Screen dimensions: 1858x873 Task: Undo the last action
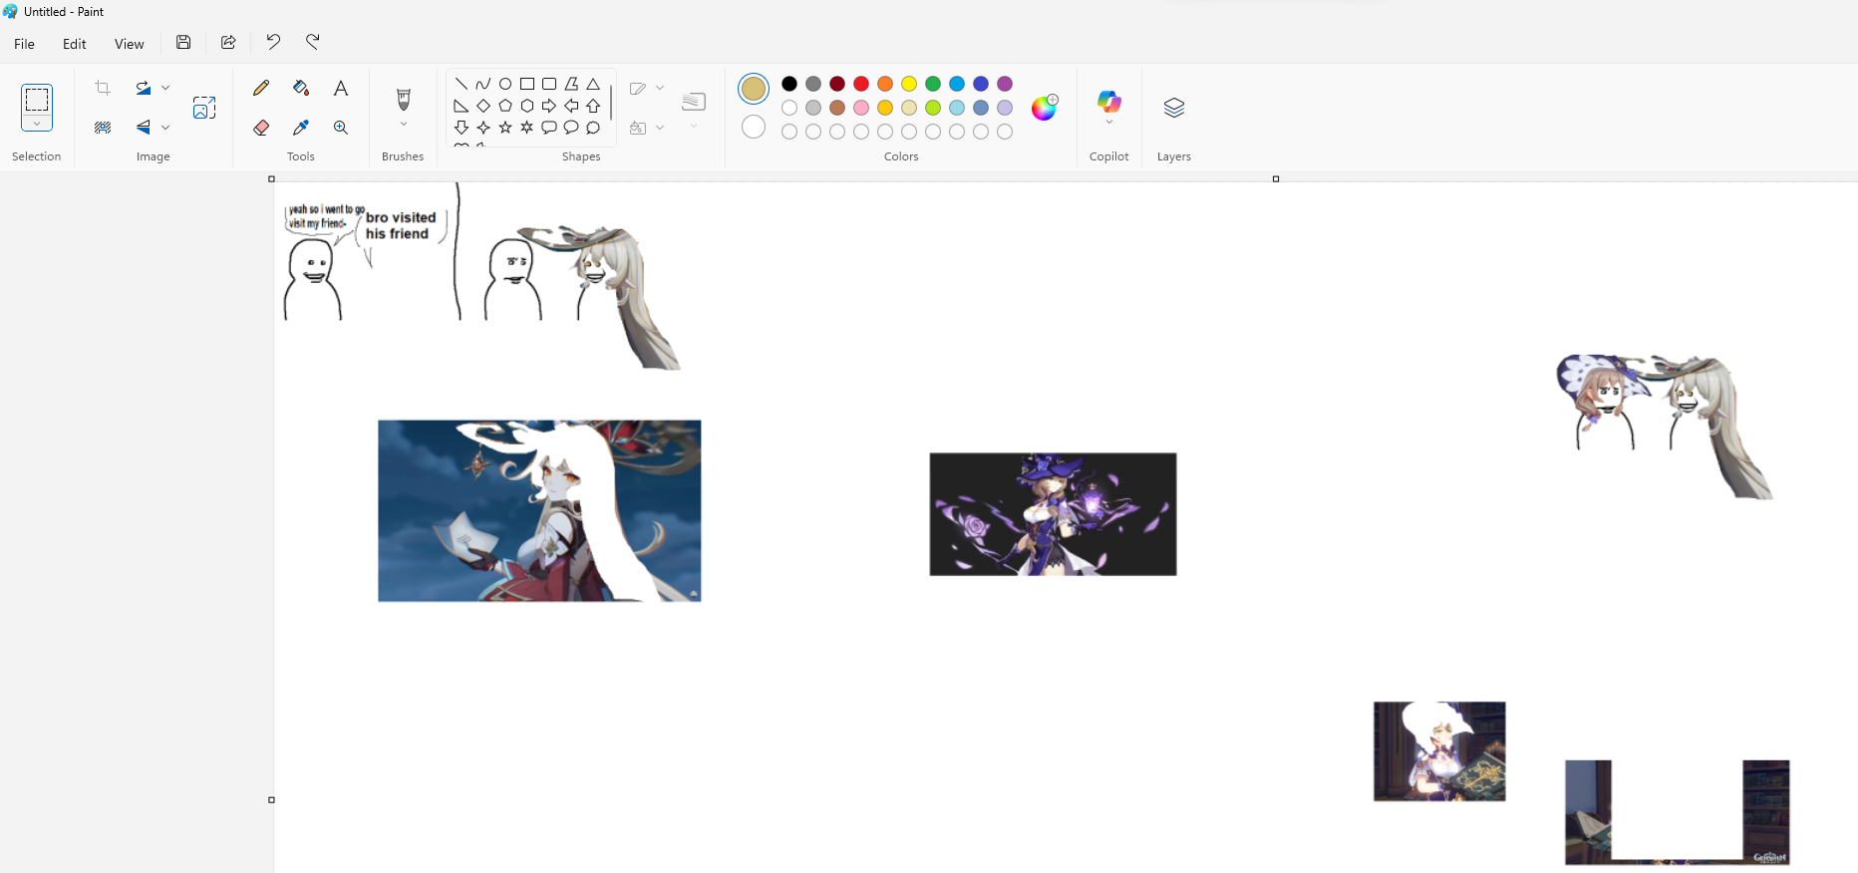(273, 42)
